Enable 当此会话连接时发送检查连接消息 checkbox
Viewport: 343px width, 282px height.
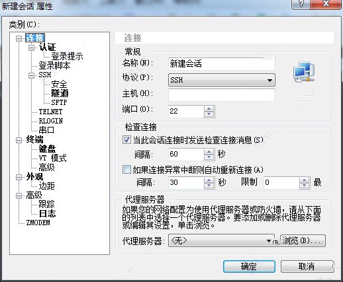point(126,140)
